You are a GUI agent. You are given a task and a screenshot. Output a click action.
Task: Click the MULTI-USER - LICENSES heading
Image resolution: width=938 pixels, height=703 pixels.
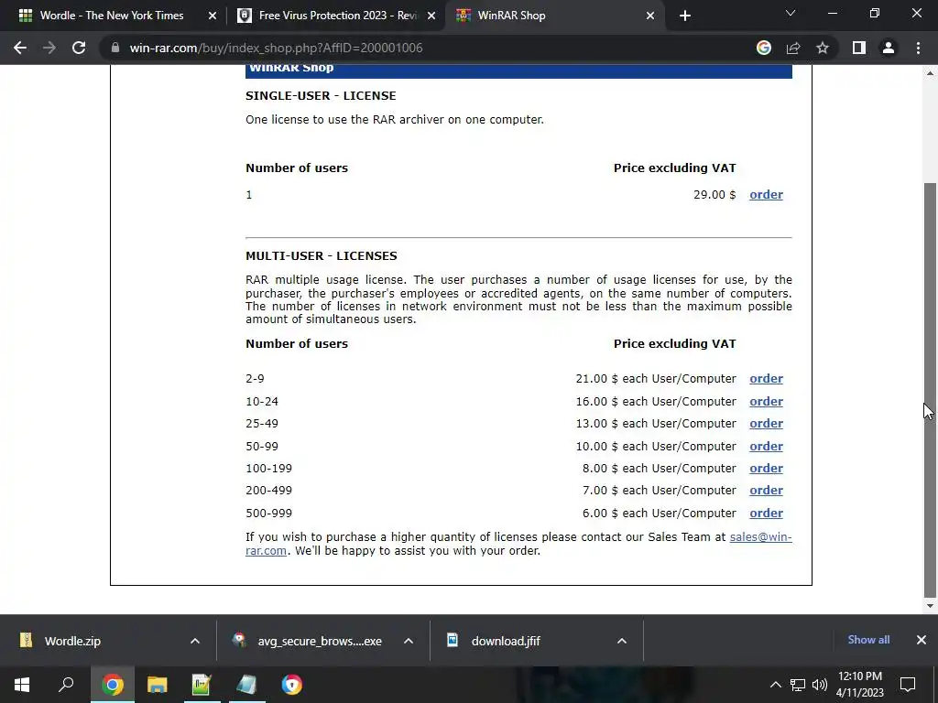pyautogui.click(x=322, y=256)
